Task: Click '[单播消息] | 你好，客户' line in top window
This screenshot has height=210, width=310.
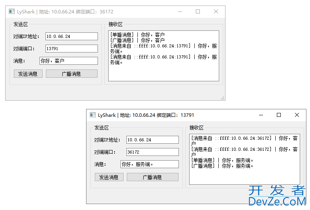Action: click(137, 35)
